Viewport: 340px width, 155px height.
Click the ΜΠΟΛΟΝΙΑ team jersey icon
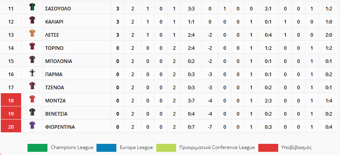tap(32, 60)
